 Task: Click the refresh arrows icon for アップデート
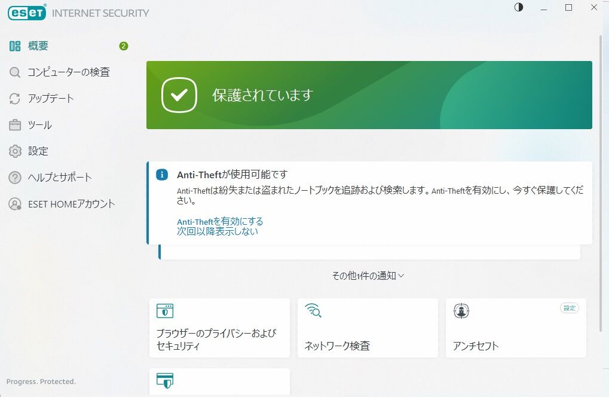(x=15, y=99)
